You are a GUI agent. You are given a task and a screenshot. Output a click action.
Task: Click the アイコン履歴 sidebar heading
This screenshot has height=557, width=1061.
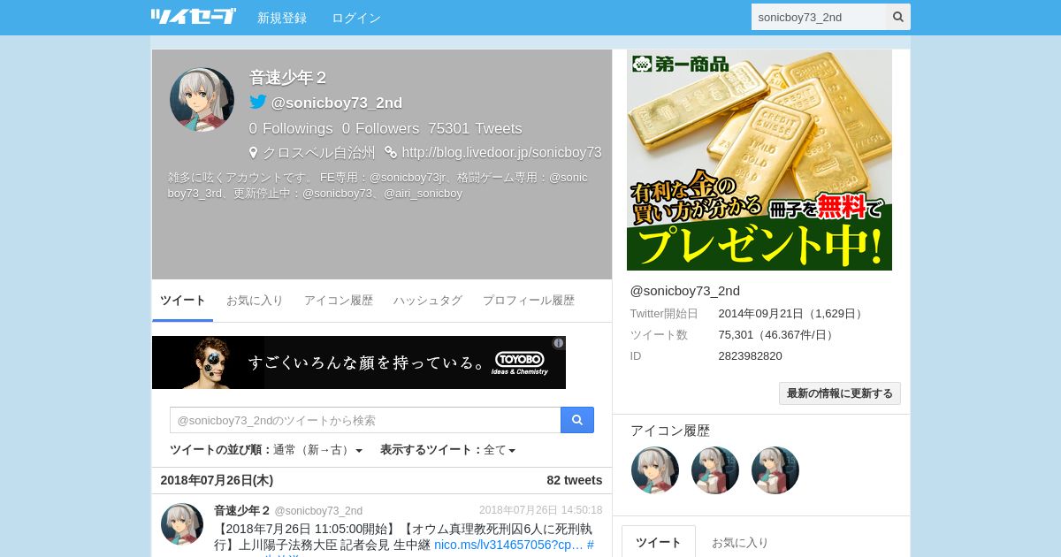[670, 431]
